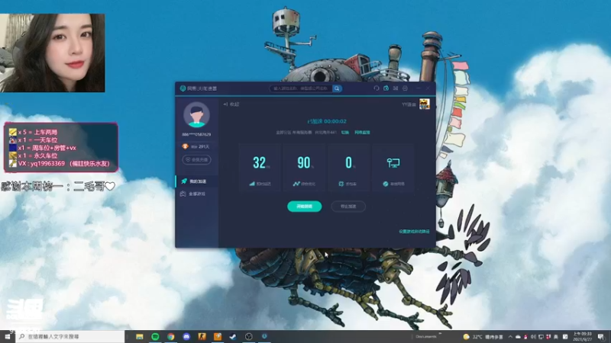This screenshot has width=611, height=343.
Task: Open the envelope messages icon in title bar
Action: [x=396, y=88]
